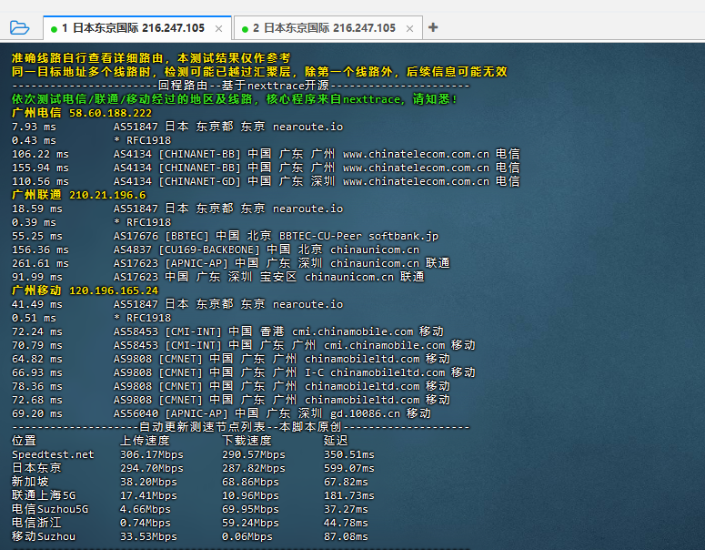Click the green 依次测试电信/联通/移动 notice line
The height and width of the screenshot is (550, 705).
pyautogui.click(x=234, y=99)
